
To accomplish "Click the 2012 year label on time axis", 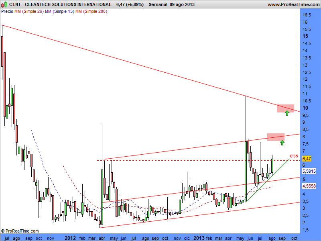I will (70, 238).
